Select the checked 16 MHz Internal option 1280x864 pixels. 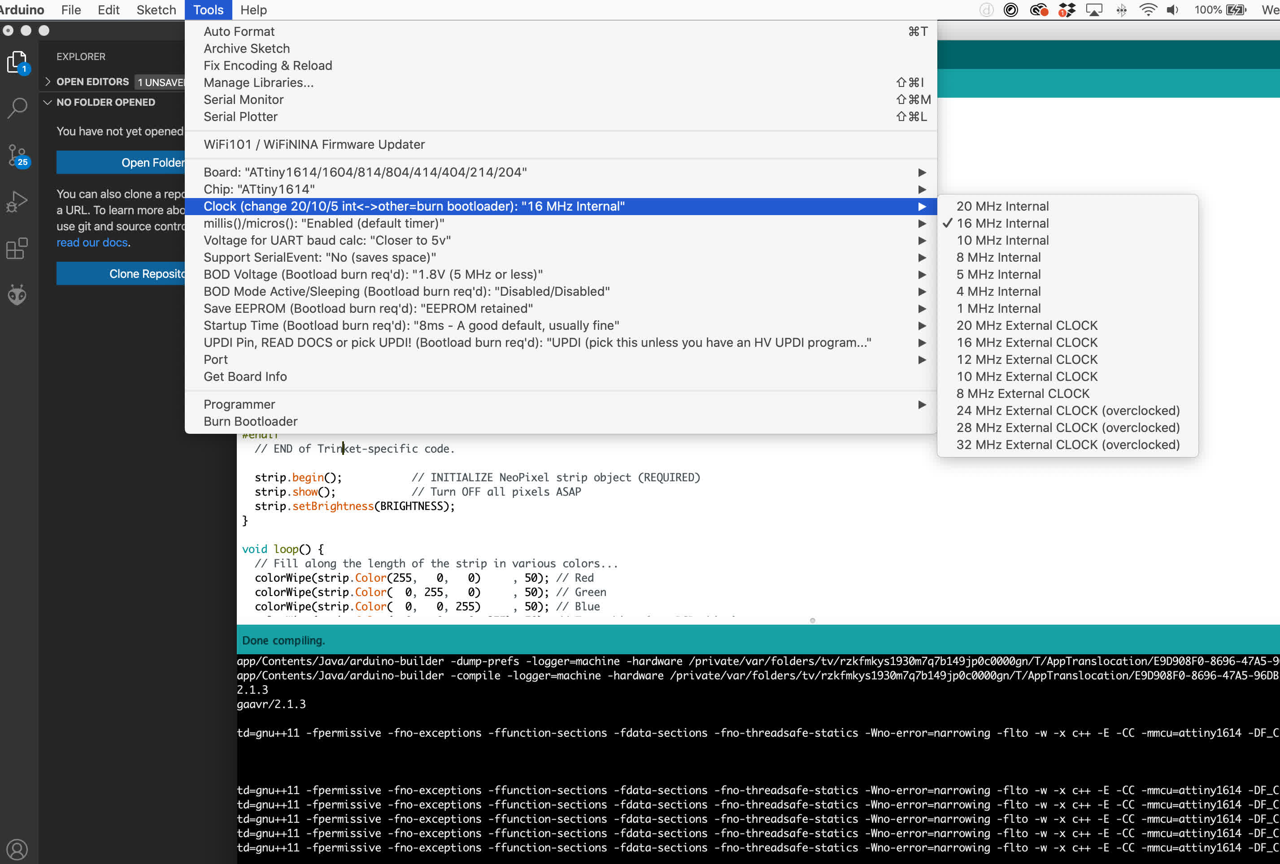[1067, 223]
